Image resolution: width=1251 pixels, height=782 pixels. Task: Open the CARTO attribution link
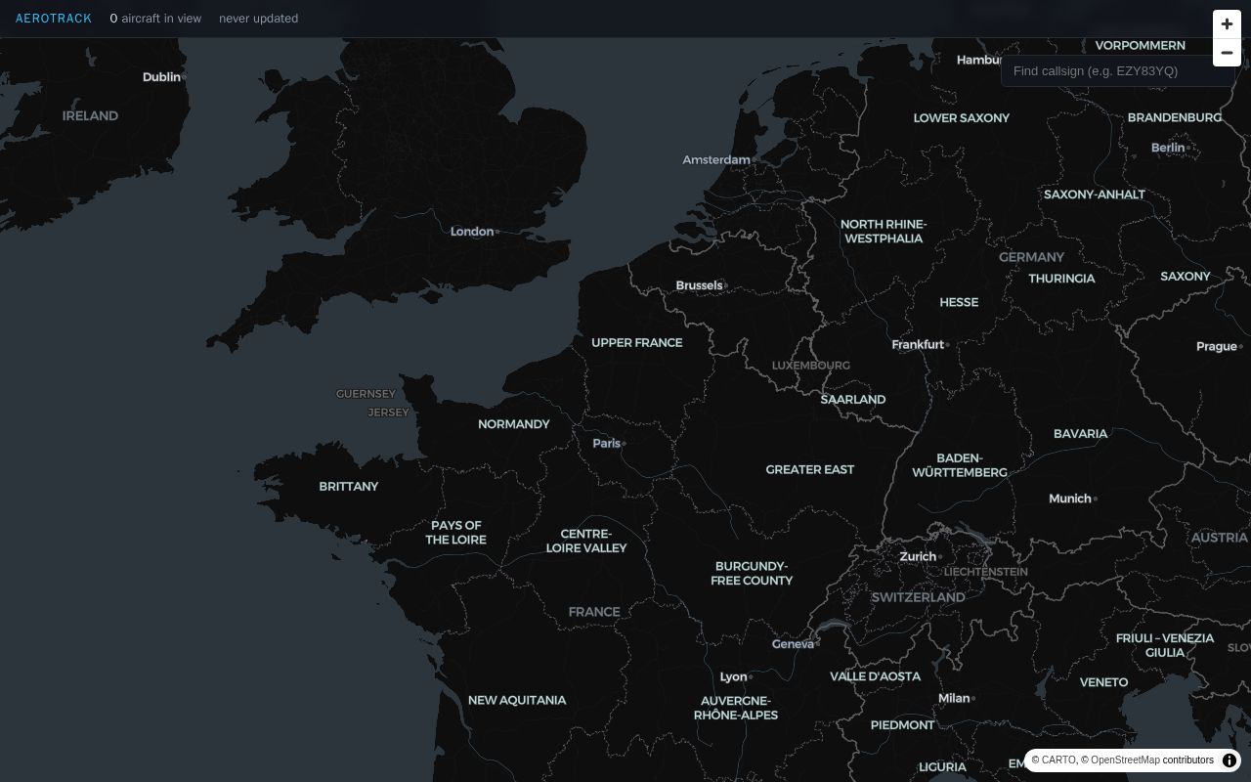coord(1059,760)
